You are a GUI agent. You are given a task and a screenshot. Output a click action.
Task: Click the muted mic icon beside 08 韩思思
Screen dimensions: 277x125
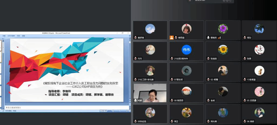pyautogui.click(x=172, y=100)
